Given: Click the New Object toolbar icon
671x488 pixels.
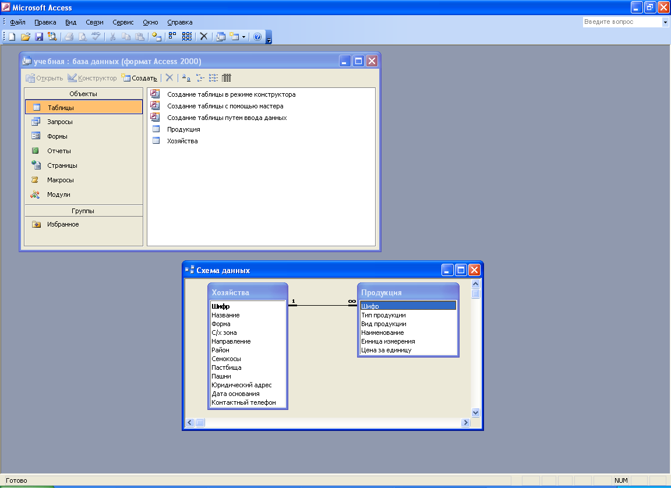Looking at the screenshot, I should tap(234, 37).
